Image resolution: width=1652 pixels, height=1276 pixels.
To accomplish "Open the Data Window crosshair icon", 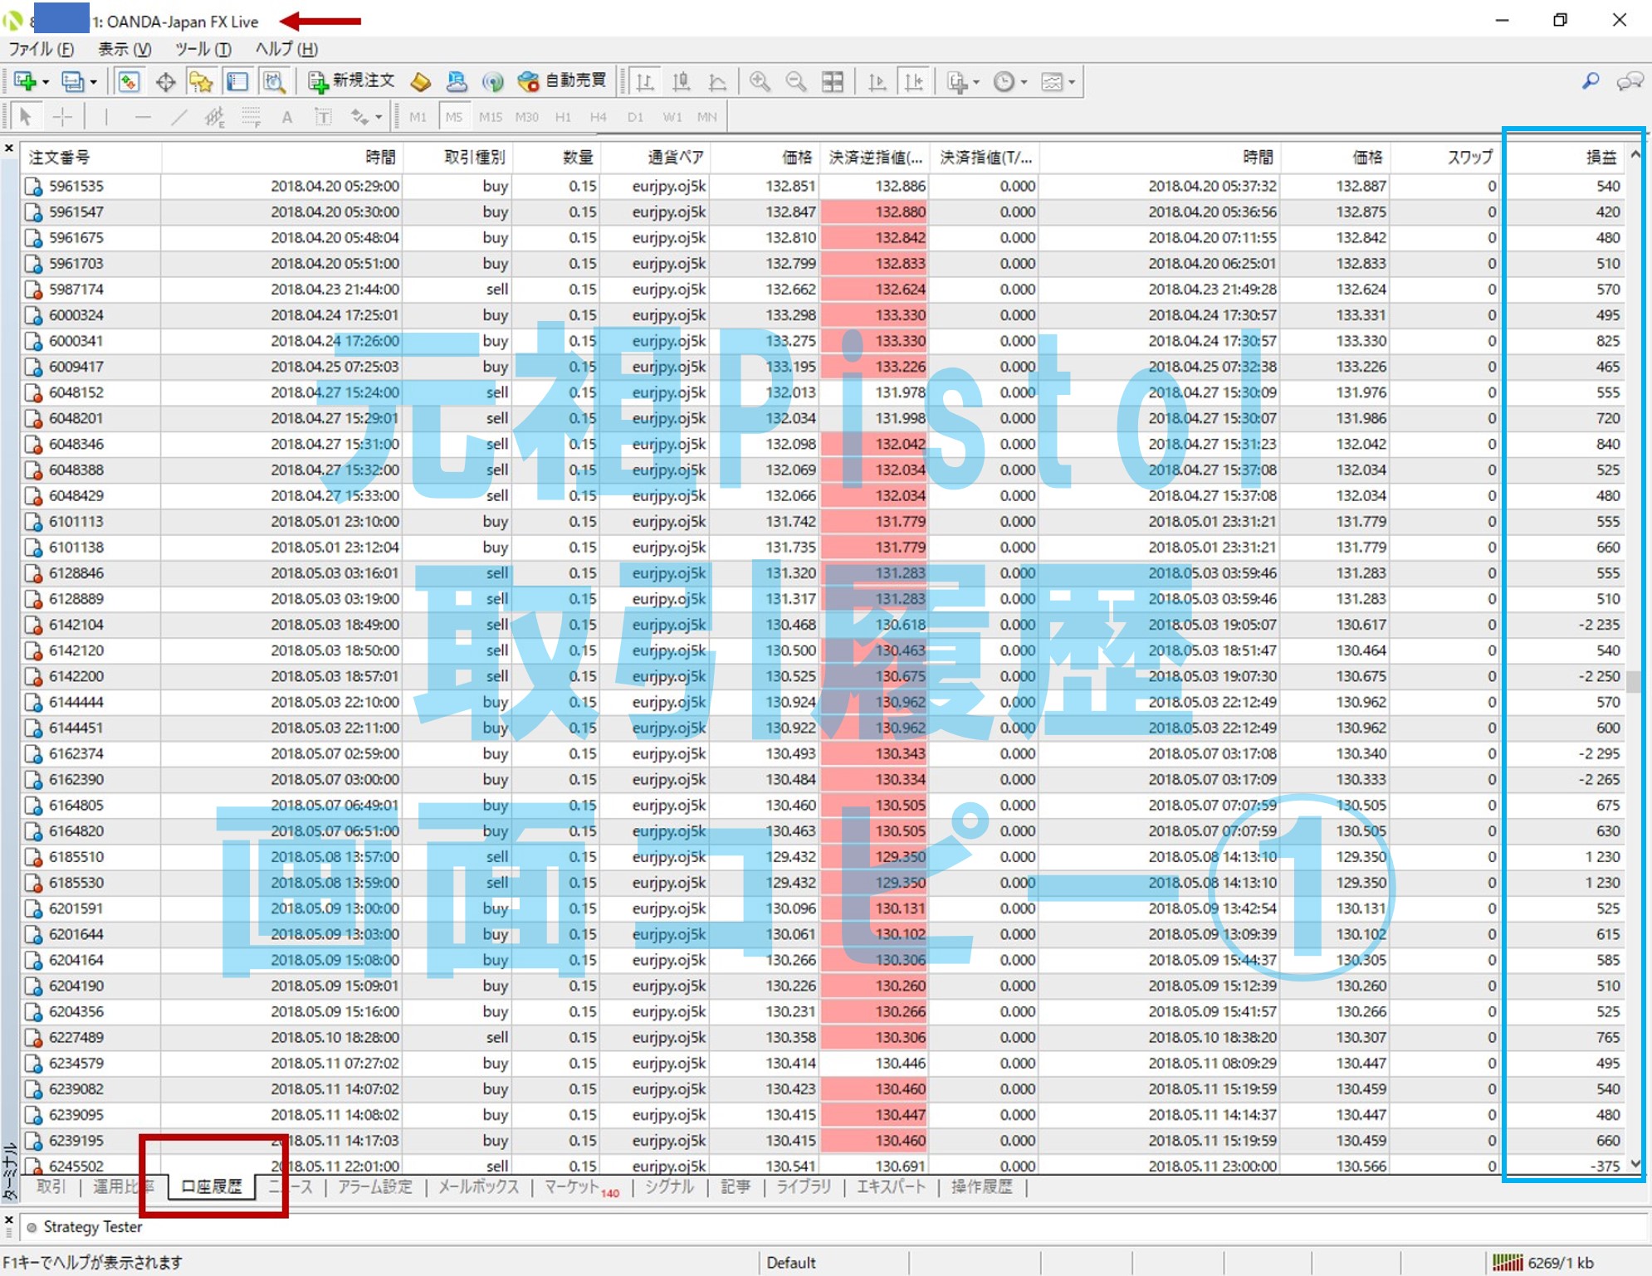I will coord(165,81).
